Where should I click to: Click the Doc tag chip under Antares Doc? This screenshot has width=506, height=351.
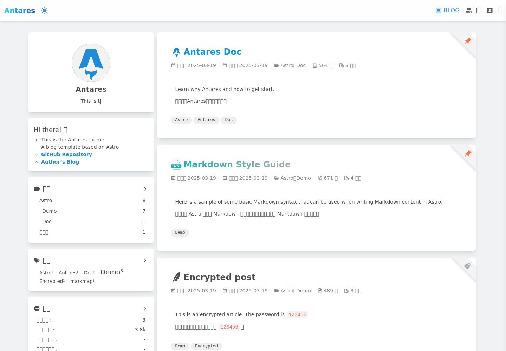(229, 120)
